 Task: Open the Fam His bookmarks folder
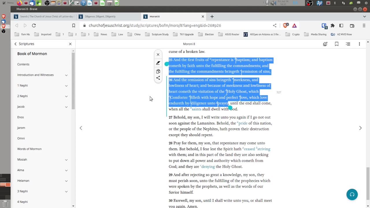click(x=22, y=34)
